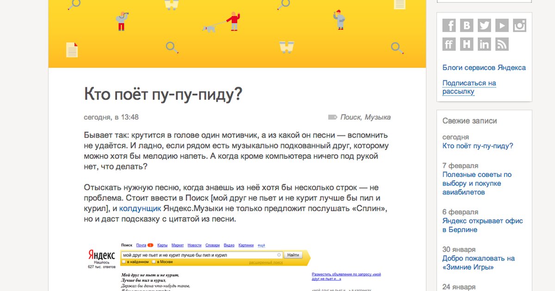Open Yandex's Facebook page icon
The height and width of the screenshot is (291, 555).
coord(449,25)
